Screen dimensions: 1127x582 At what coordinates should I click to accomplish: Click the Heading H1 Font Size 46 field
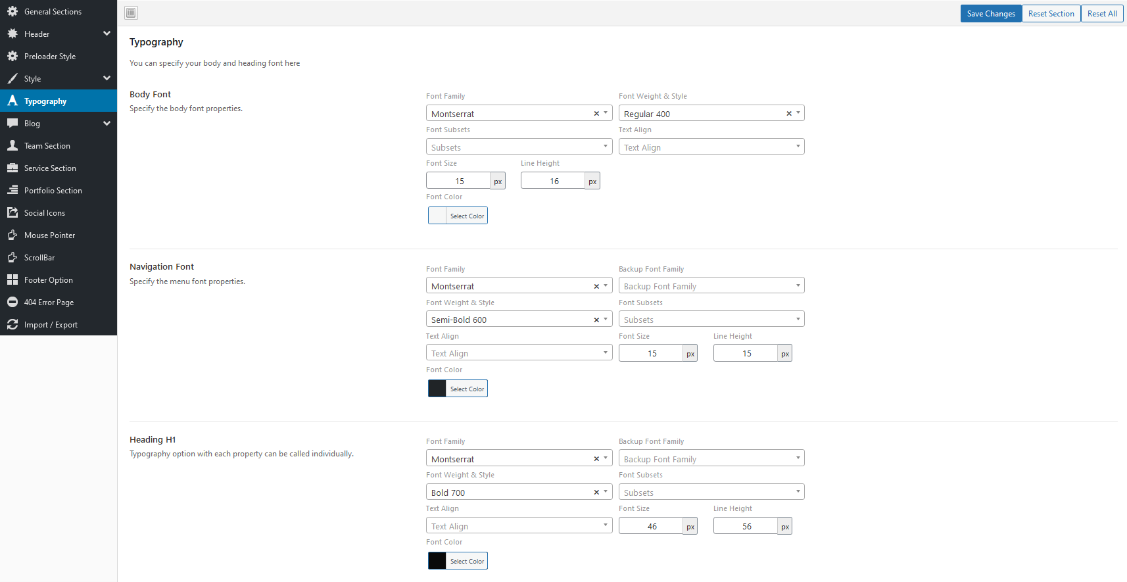pos(652,526)
